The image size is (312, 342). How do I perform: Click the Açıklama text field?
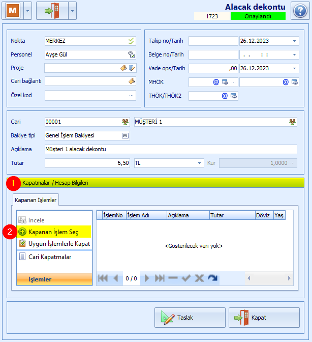point(171,149)
